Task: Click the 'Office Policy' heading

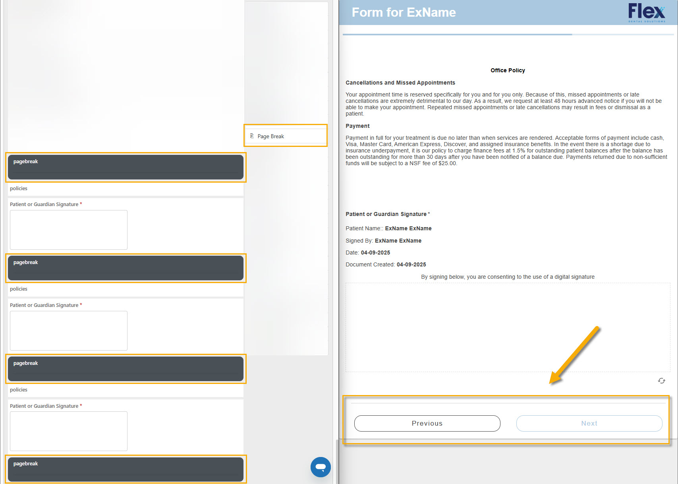Action: click(508, 70)
